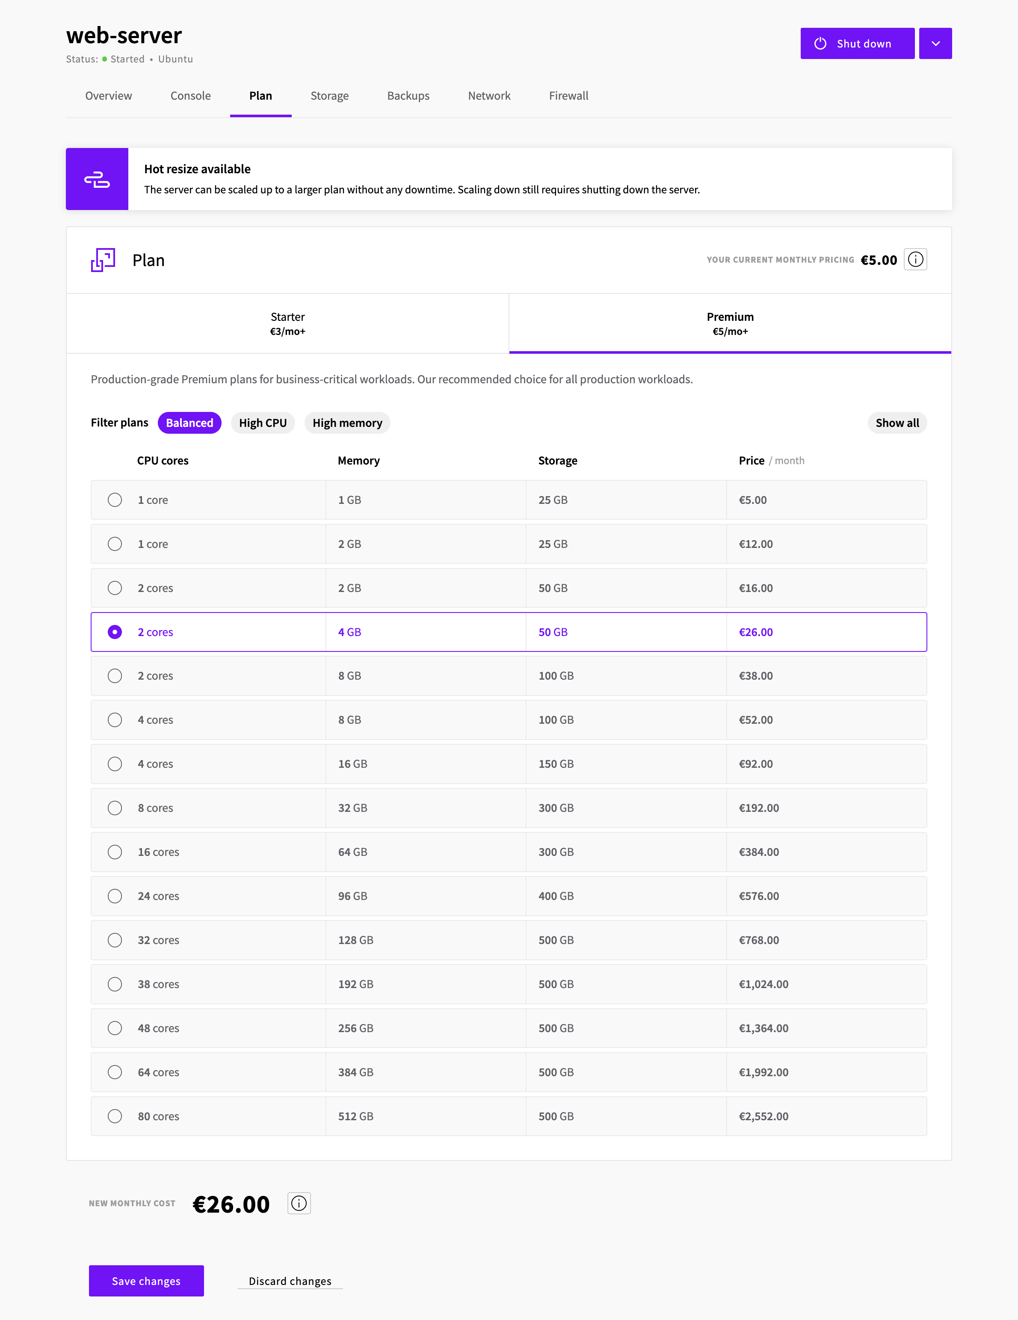Click the 150 GB storage cell
The width and height of the screenshot is (1018, 1320).
pos(626,764)
